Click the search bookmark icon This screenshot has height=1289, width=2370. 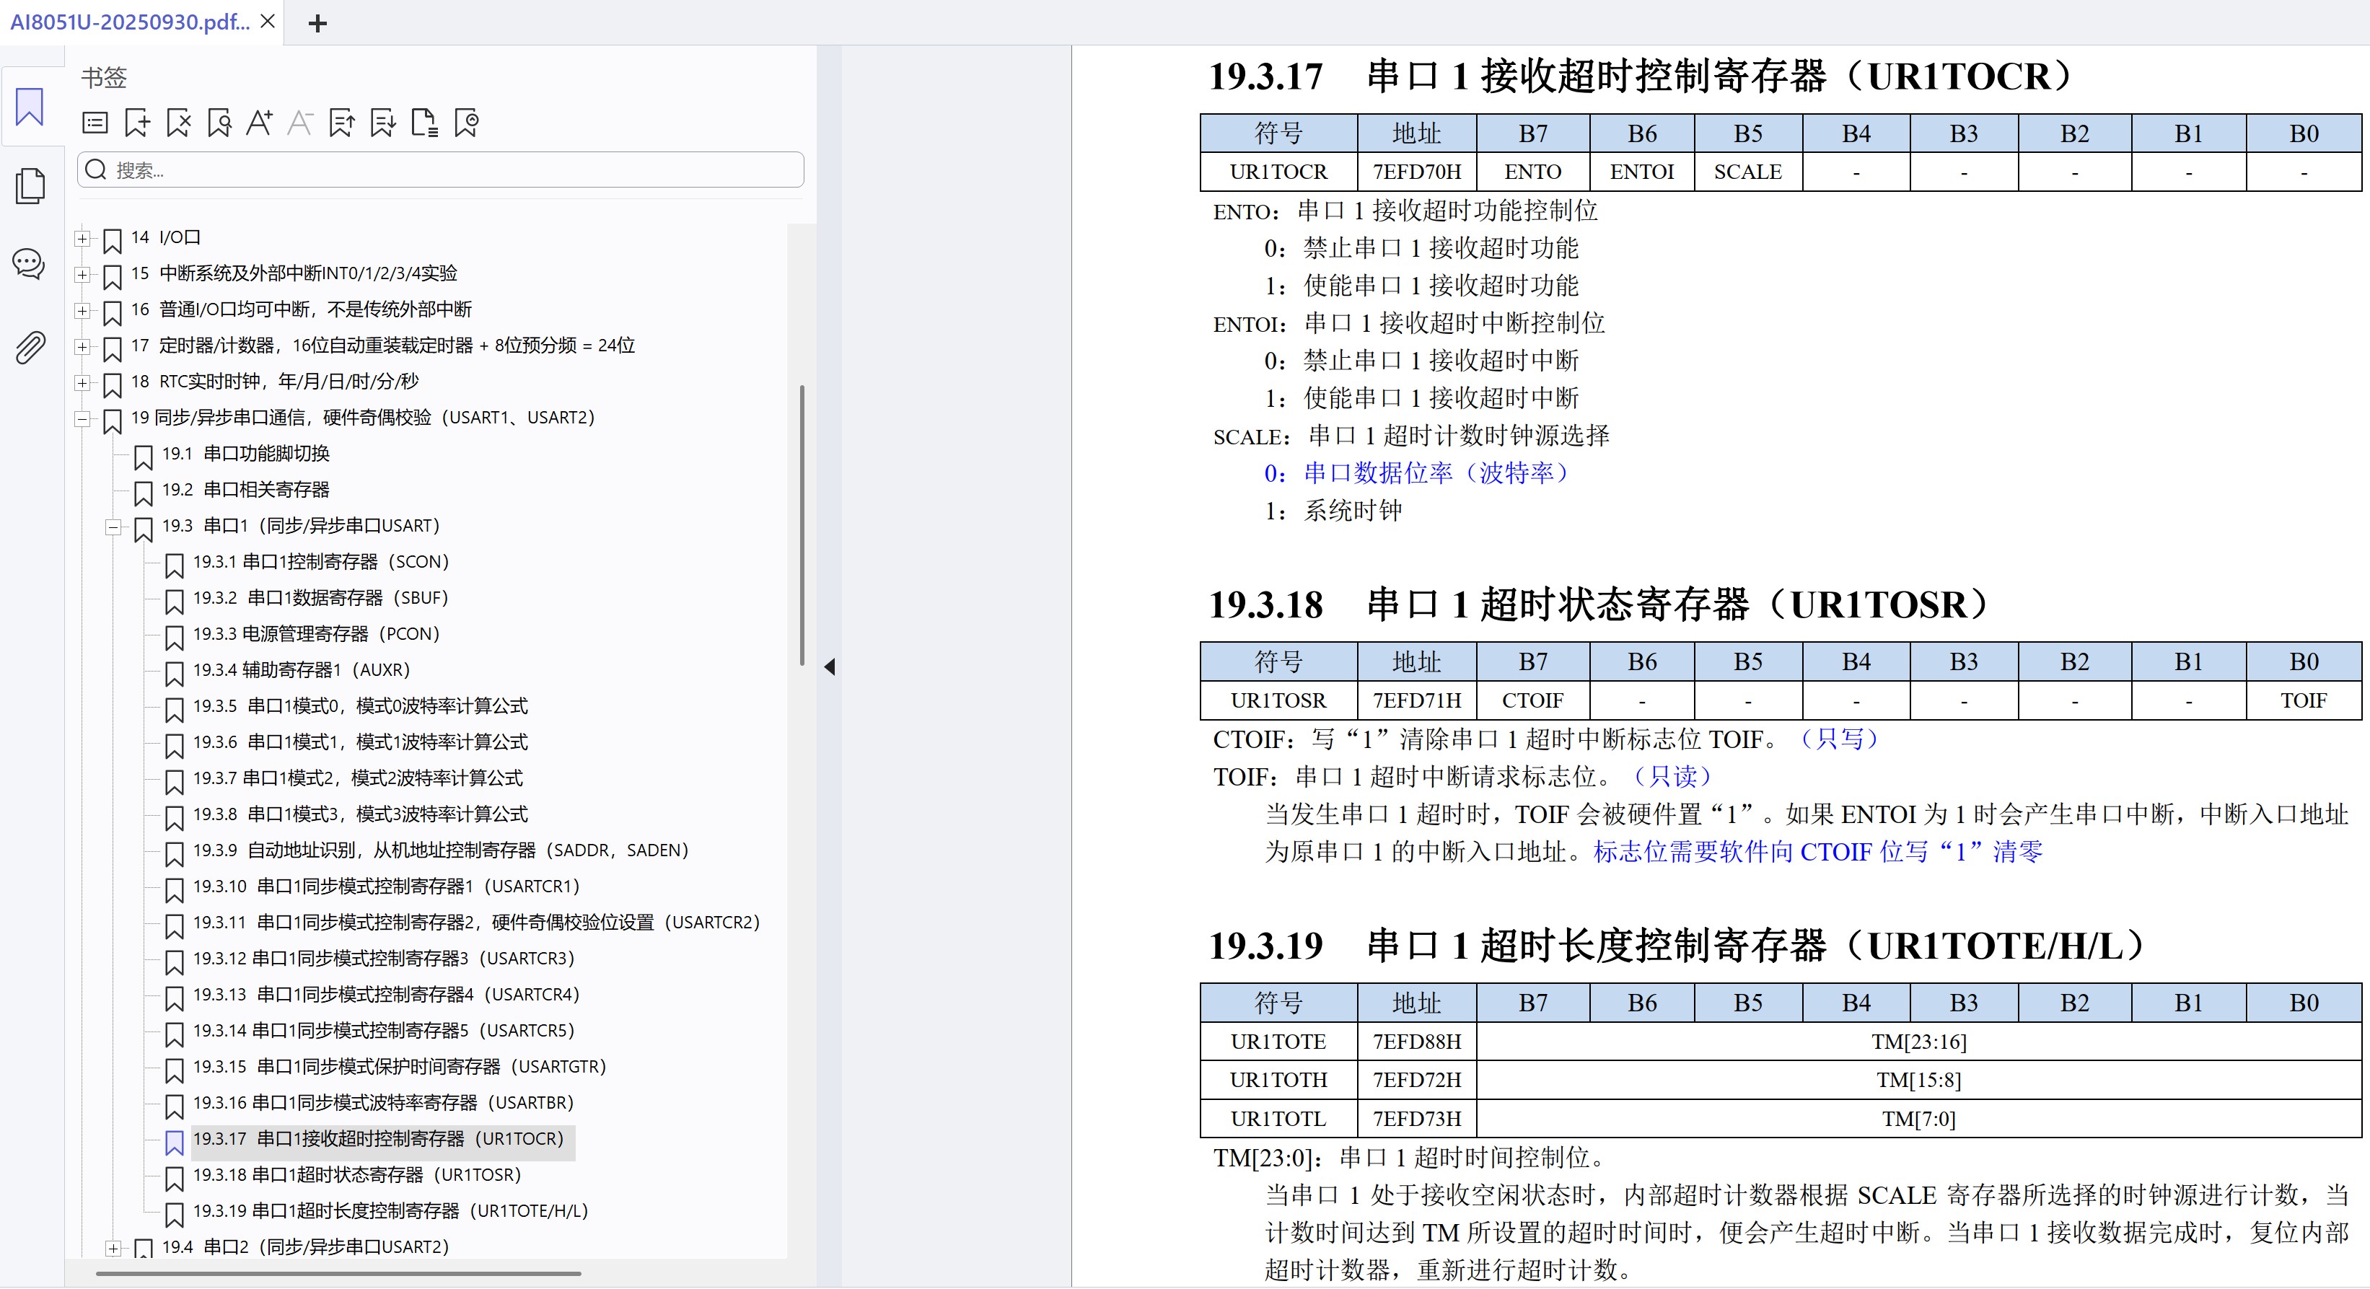[x=219, y=123]
